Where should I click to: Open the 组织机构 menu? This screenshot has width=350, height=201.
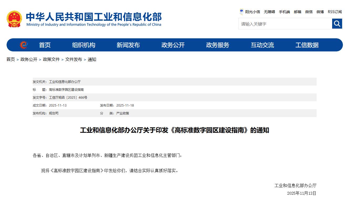[x=84, y=45]
